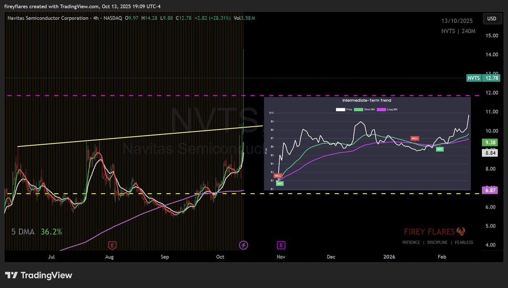
Task: Click the 15.00 price scale label
Action: tap(492, 36)
